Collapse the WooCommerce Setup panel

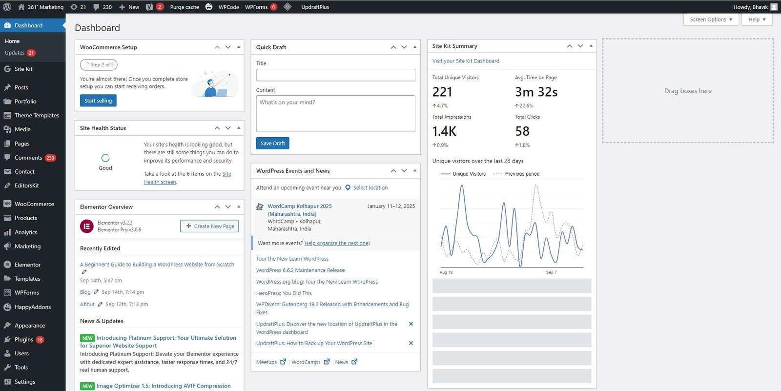point(239,47)
